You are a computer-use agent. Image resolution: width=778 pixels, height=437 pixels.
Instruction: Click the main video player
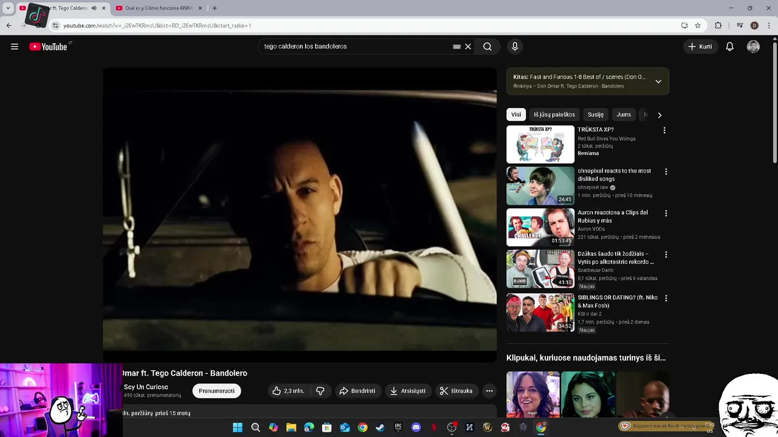300,215
